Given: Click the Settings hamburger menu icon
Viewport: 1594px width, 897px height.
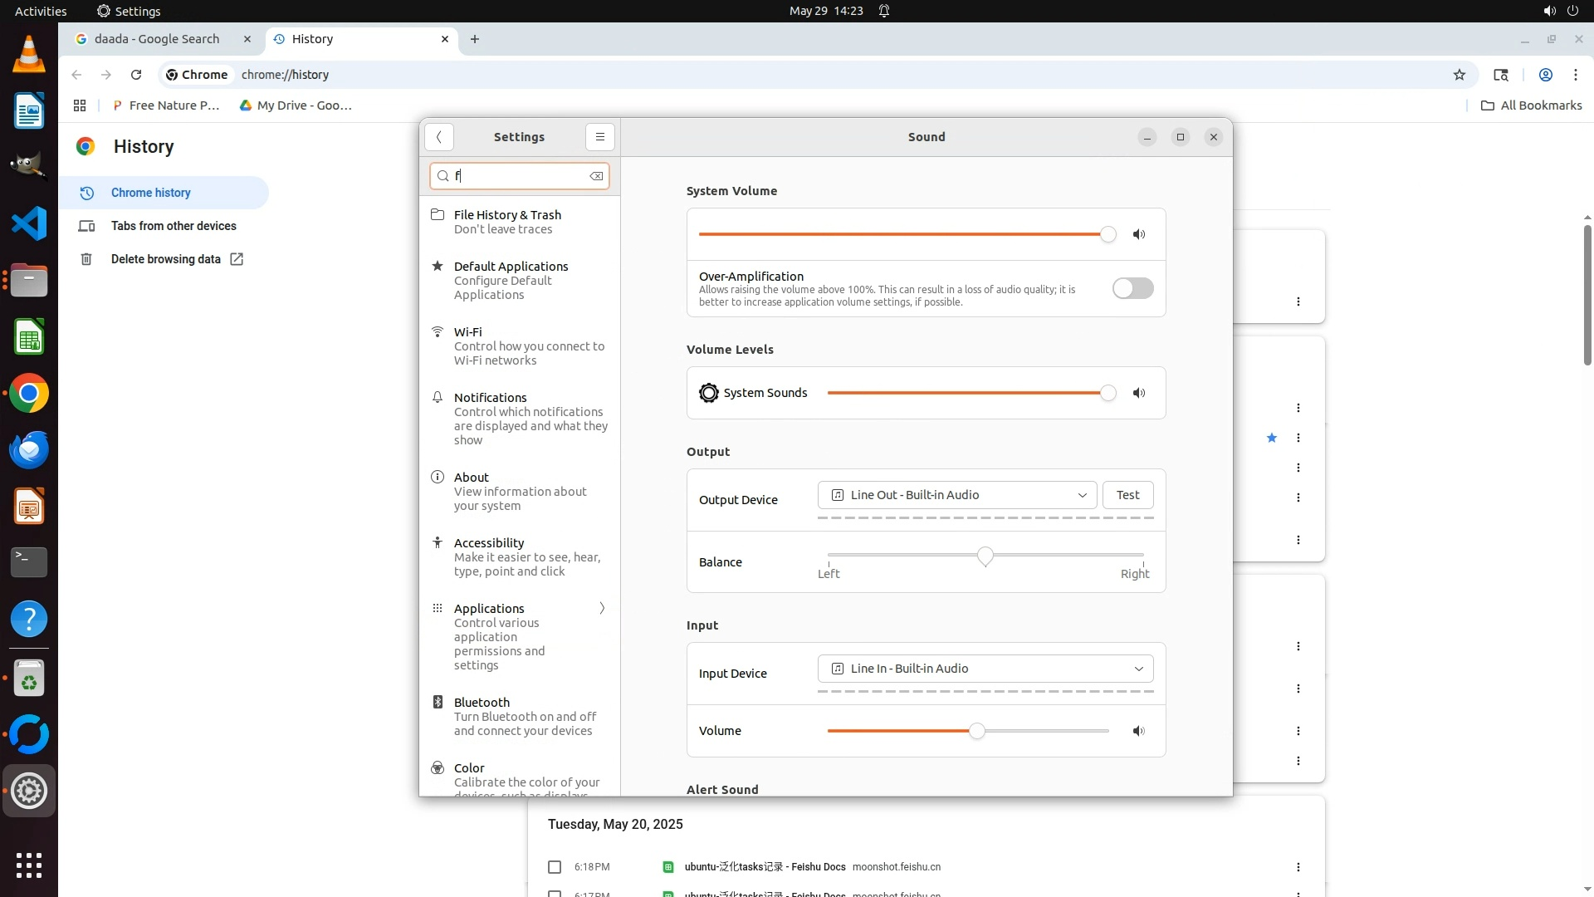Looking at the screenshot, I should [x=599, y=137].
